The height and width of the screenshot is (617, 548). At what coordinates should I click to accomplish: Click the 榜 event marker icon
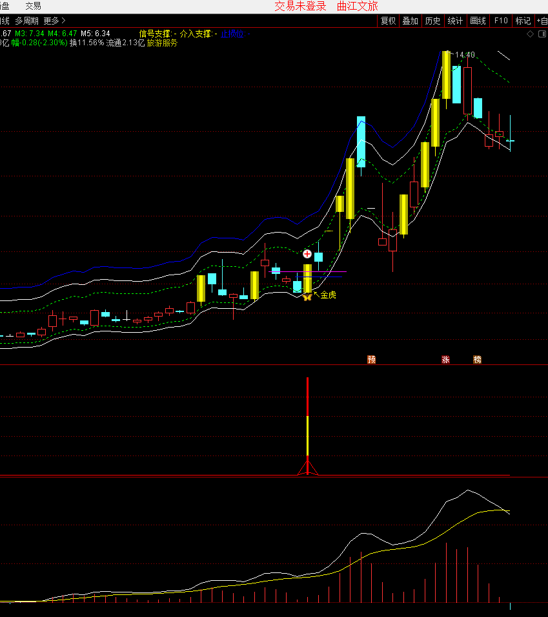(x=477, y=360)
